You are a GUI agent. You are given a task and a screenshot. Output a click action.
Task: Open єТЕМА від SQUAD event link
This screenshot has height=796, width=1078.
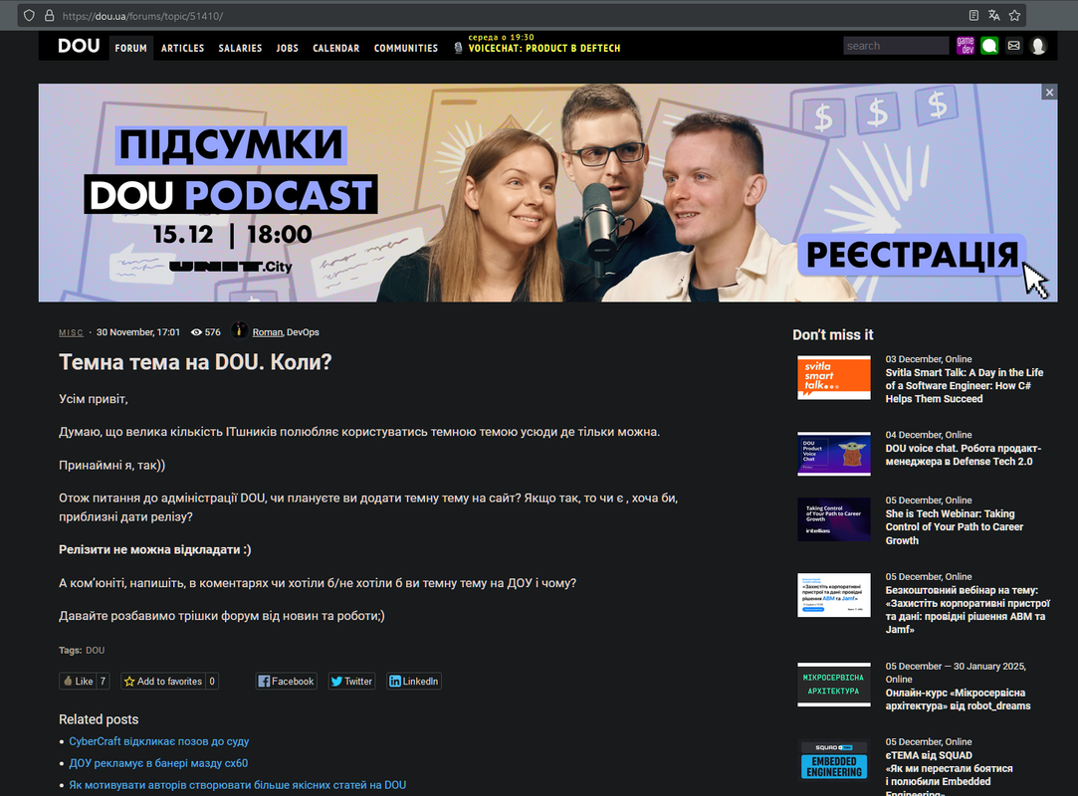point(949,775)
